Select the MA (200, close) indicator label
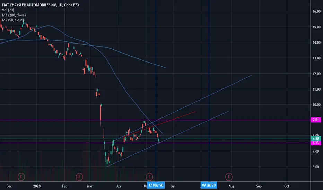Image resolution: width=323 pixels, height=190 pixels. pyautogui.click(x=14, y=15)
